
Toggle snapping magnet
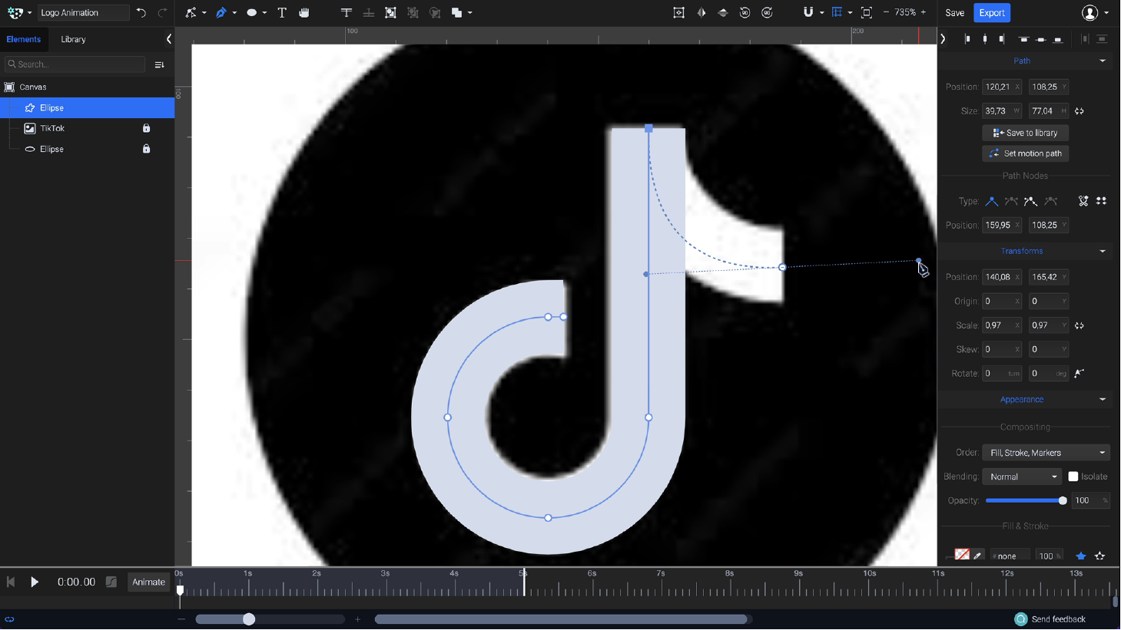coord(808,12)
